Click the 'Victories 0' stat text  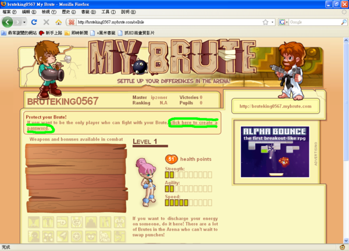tap(191, 98)
